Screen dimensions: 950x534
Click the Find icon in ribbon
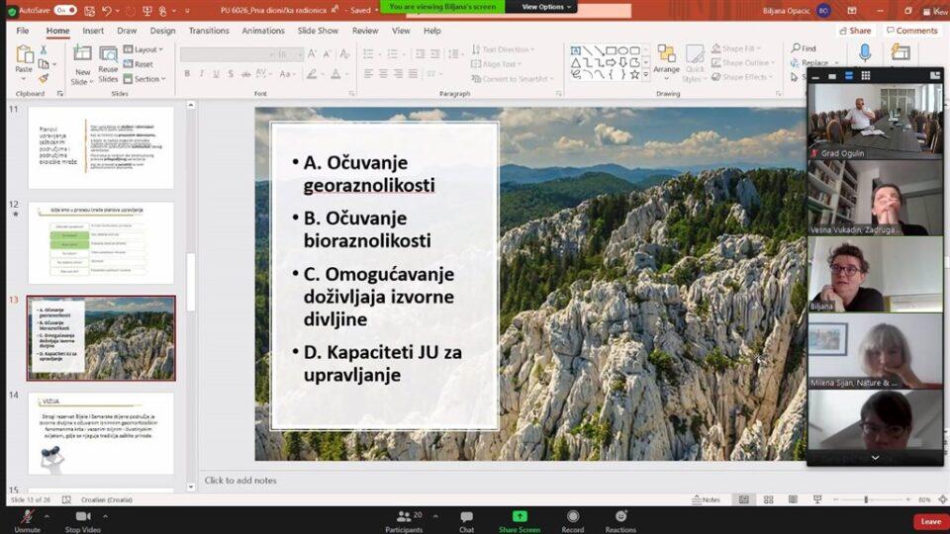click(x=804, y=47)
